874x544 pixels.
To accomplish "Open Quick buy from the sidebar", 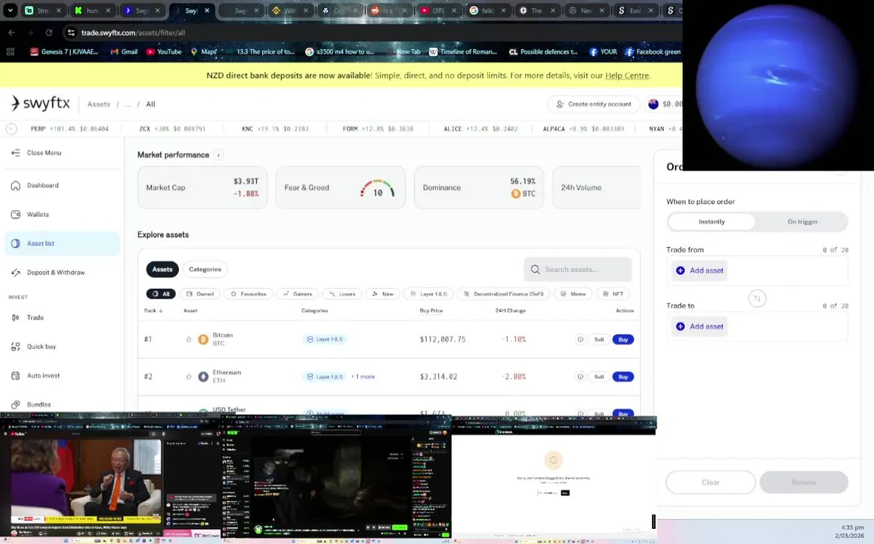I will [x=34, y=347].
